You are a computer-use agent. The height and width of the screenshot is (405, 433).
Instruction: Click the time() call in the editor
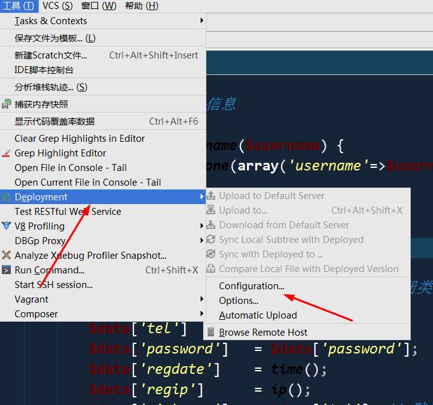point(298,369)
